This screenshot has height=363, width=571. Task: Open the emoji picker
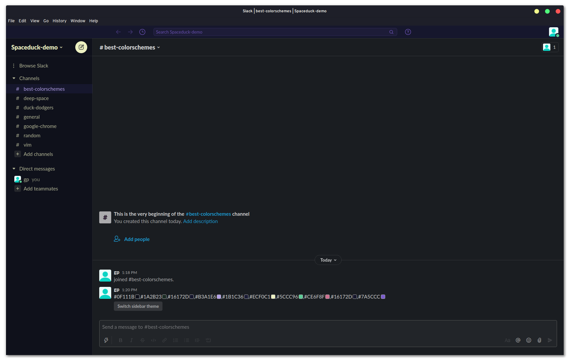coord(529,340)
